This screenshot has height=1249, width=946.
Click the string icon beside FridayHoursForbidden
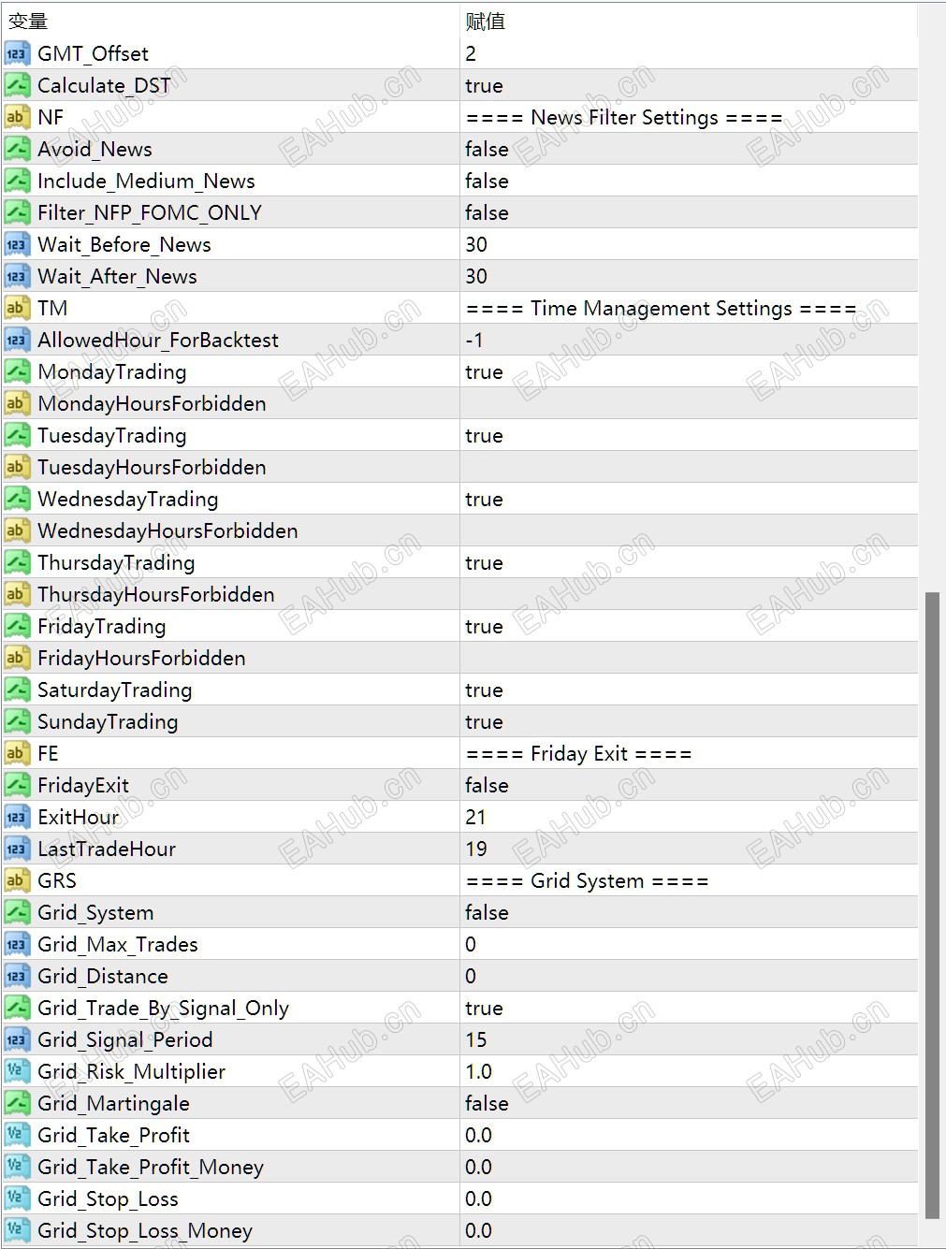click(17, 658)
